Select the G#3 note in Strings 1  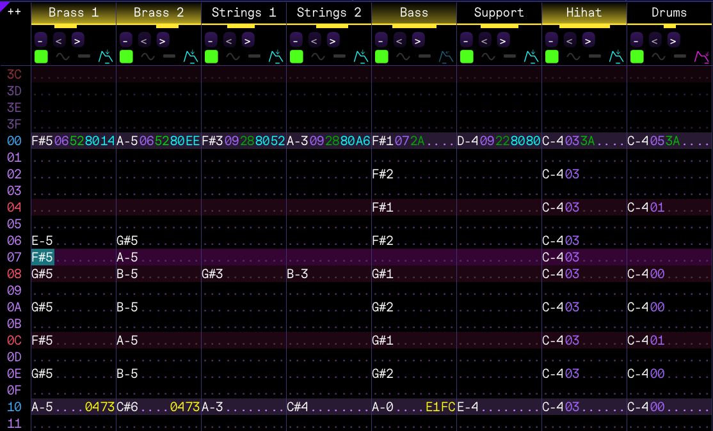click(212, 274)
